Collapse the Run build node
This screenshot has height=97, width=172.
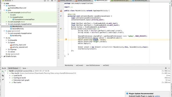point(8,73)
